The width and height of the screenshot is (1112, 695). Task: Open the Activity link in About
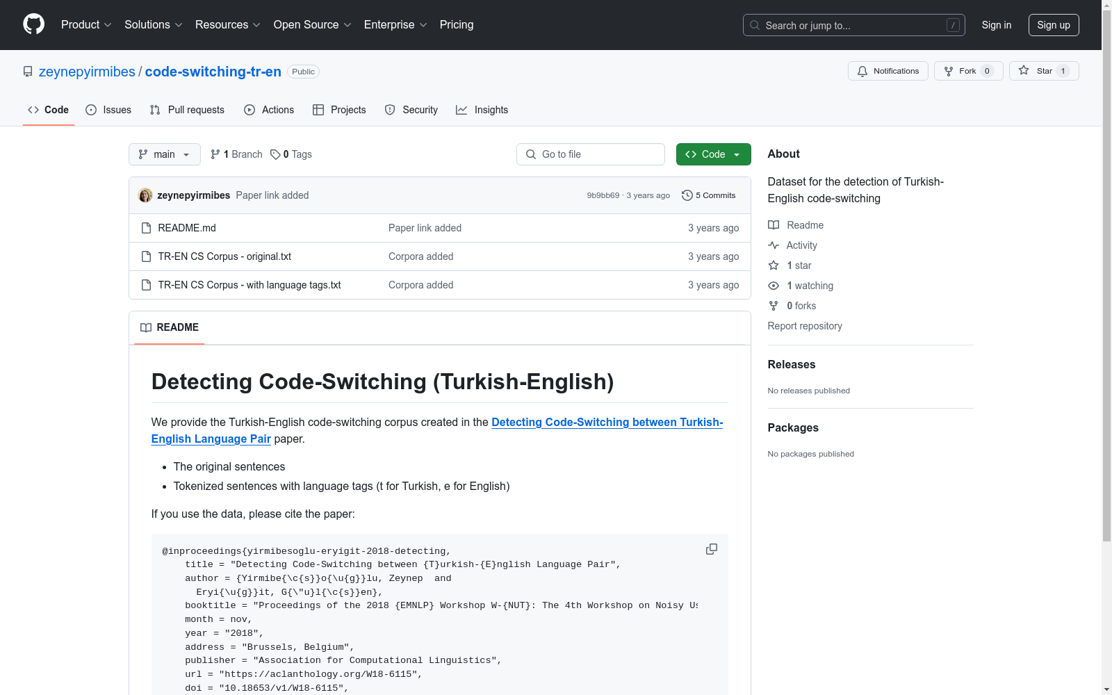(x=792, y=245)
